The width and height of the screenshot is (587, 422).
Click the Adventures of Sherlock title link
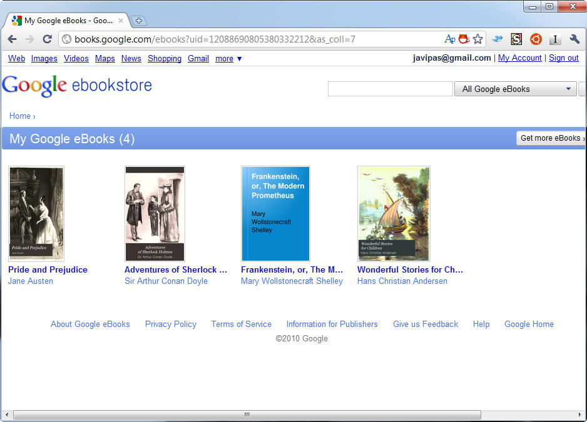tap(176, 269)
